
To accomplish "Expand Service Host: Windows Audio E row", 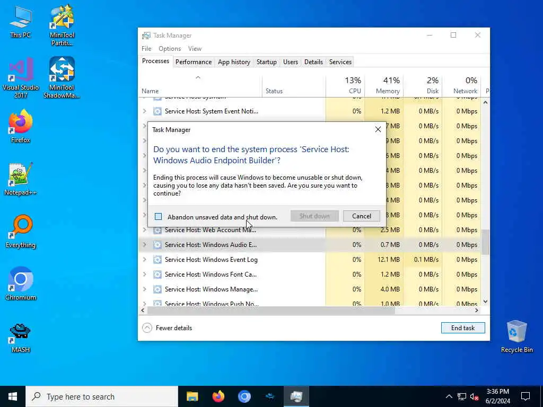I will click(x=145, y=245).
